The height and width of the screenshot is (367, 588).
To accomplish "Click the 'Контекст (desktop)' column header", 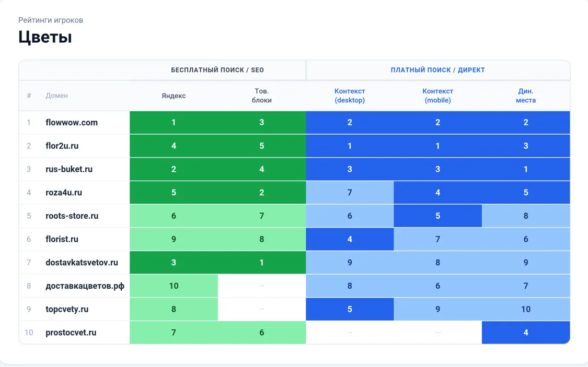I will tap(350, 96).
